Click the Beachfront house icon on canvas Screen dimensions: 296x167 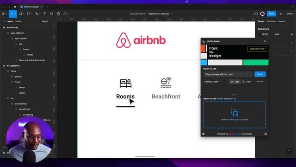[x=166, y=83]
